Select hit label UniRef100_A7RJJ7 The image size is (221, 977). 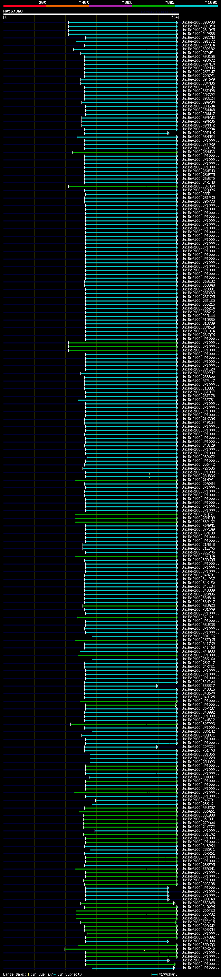(x=198, y=381)
